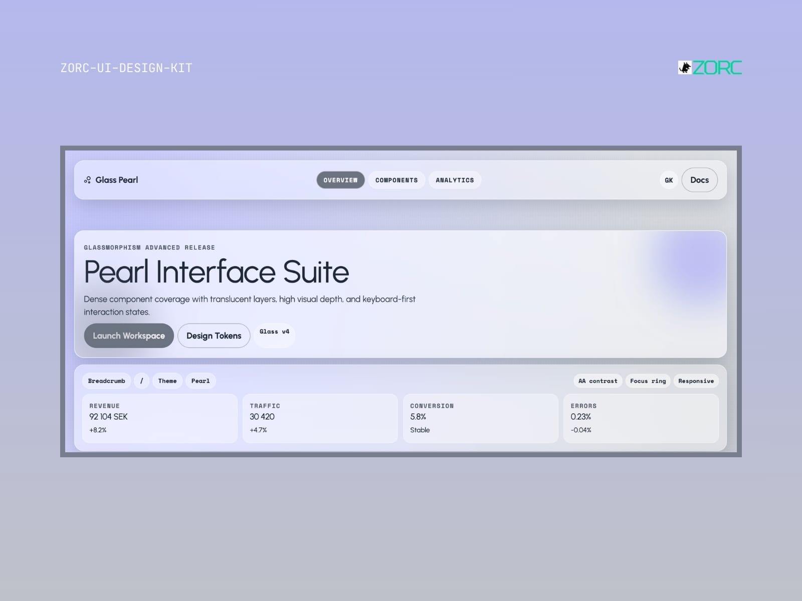Click the Pearl Interface Suite heading
Image resolution: width=802 pixels, height=601 pixels.
click(x=217, y=272)
